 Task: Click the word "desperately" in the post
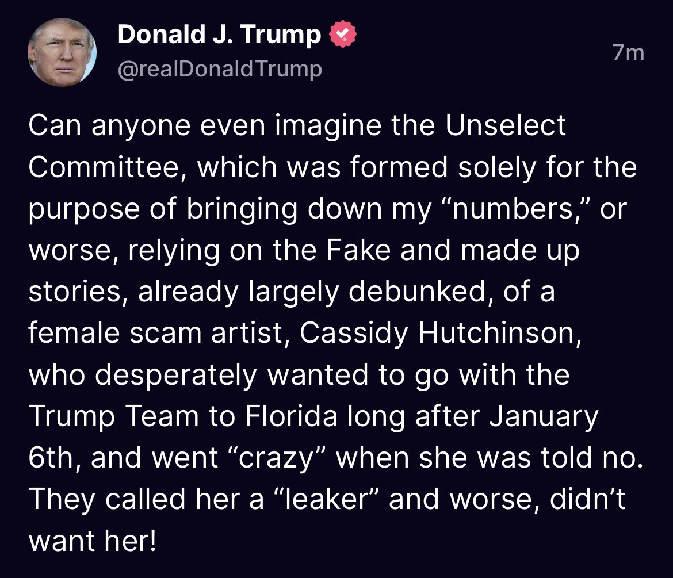(176, 375)
